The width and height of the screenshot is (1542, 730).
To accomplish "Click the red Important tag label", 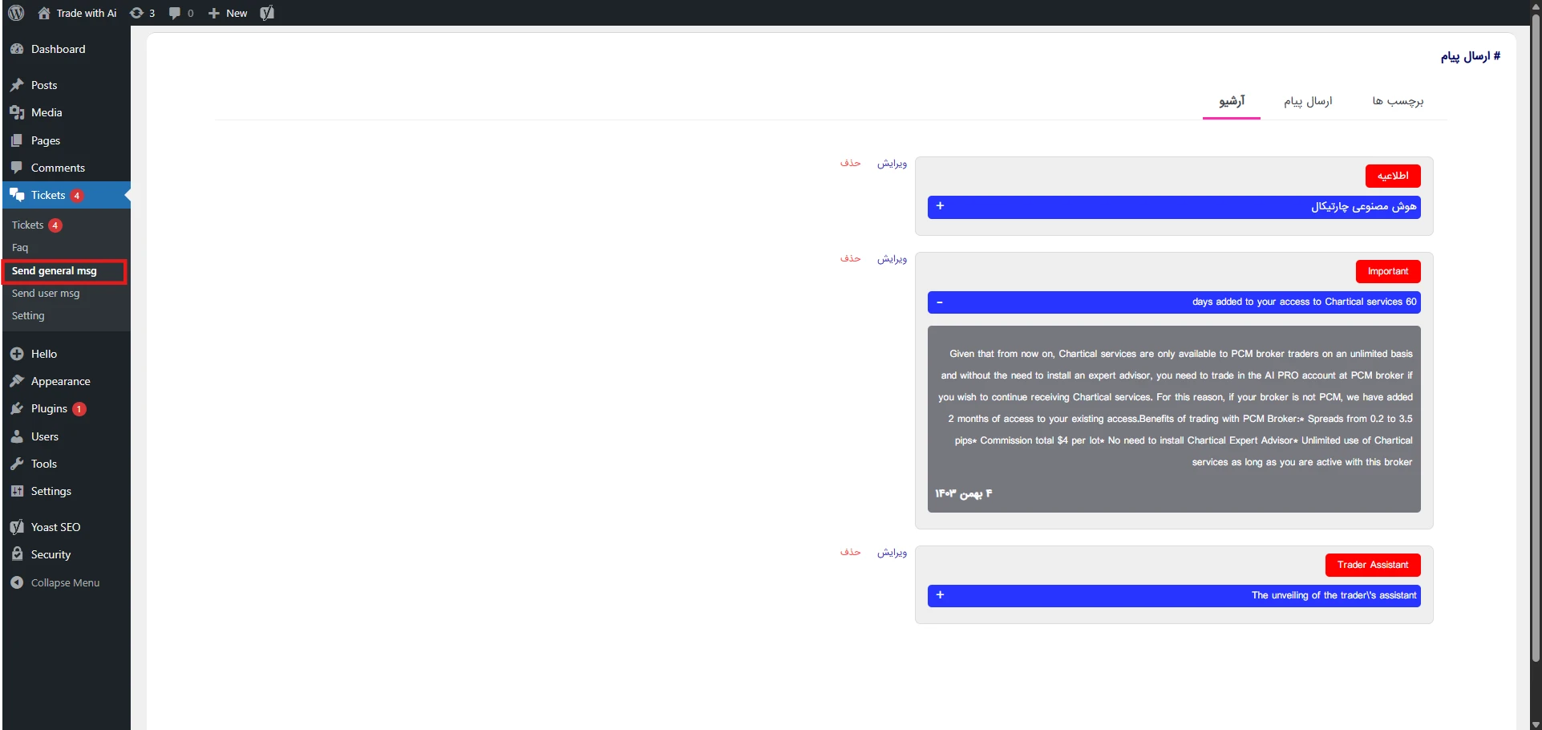I will 1387,272.
